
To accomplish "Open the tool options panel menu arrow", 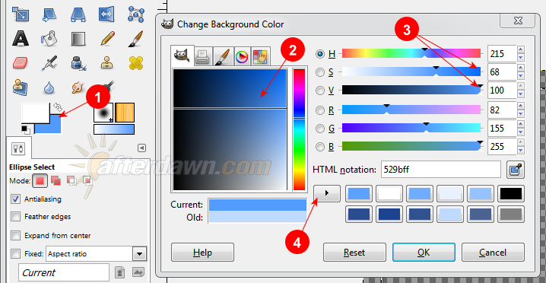I will 141,148.
